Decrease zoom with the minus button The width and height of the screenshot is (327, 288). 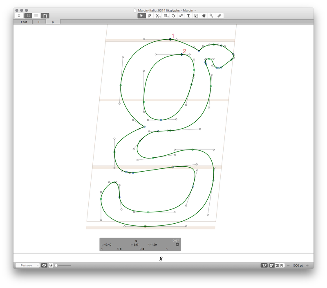click(x=288, y=265)
